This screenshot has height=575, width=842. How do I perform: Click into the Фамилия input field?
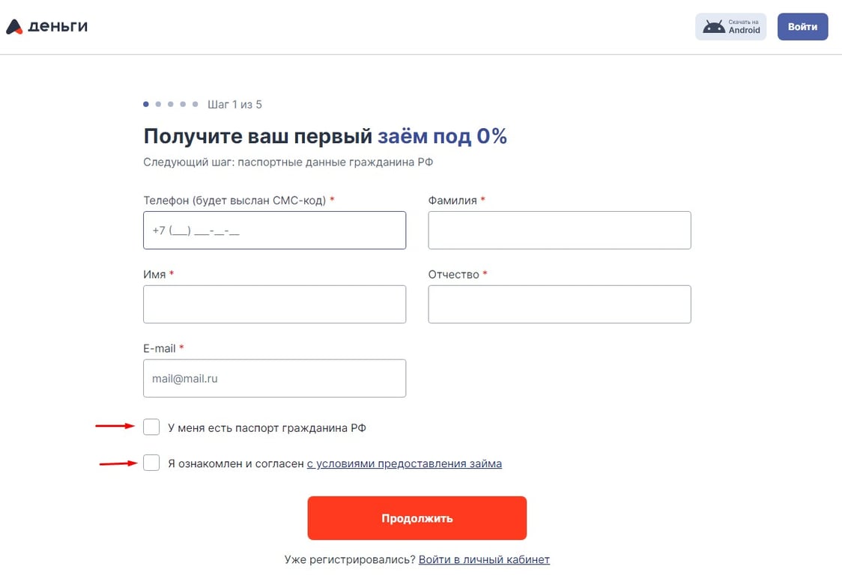pos(559,231)
